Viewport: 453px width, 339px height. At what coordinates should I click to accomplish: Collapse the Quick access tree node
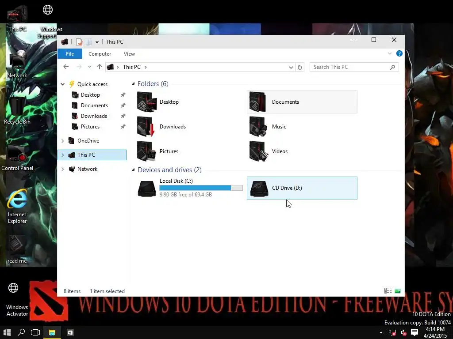[x=63, y=84]
